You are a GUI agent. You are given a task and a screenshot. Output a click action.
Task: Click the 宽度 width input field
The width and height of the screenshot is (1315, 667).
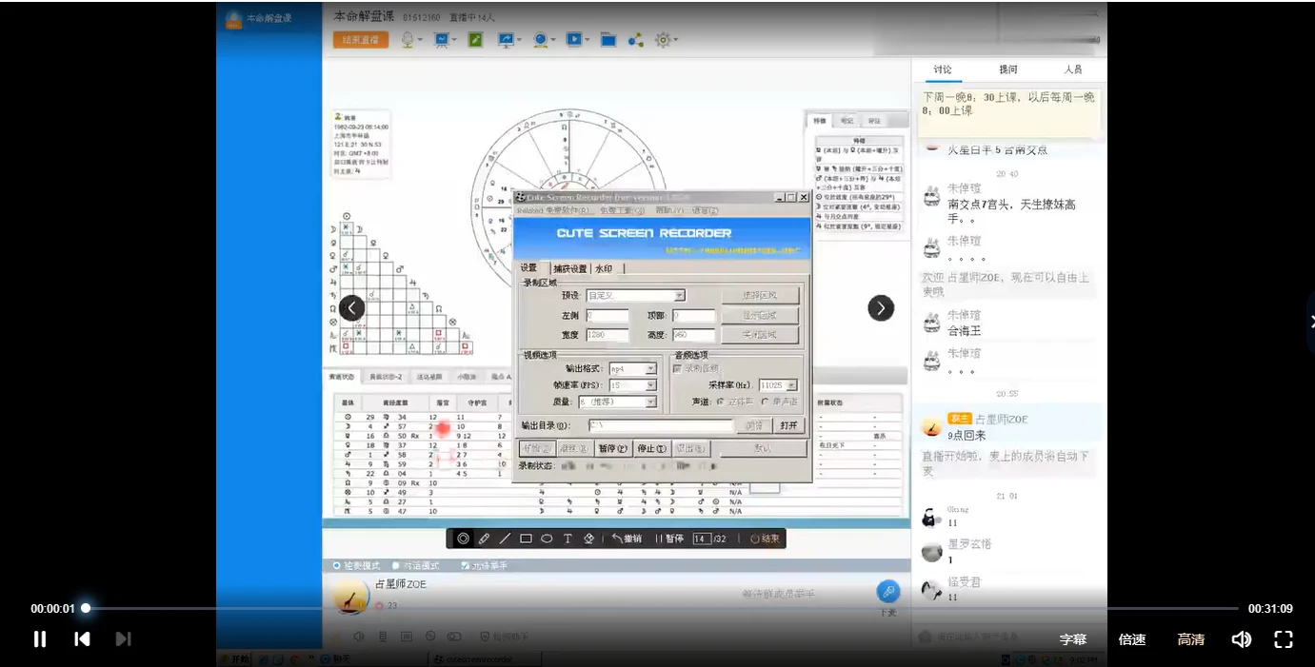(608, 335)
